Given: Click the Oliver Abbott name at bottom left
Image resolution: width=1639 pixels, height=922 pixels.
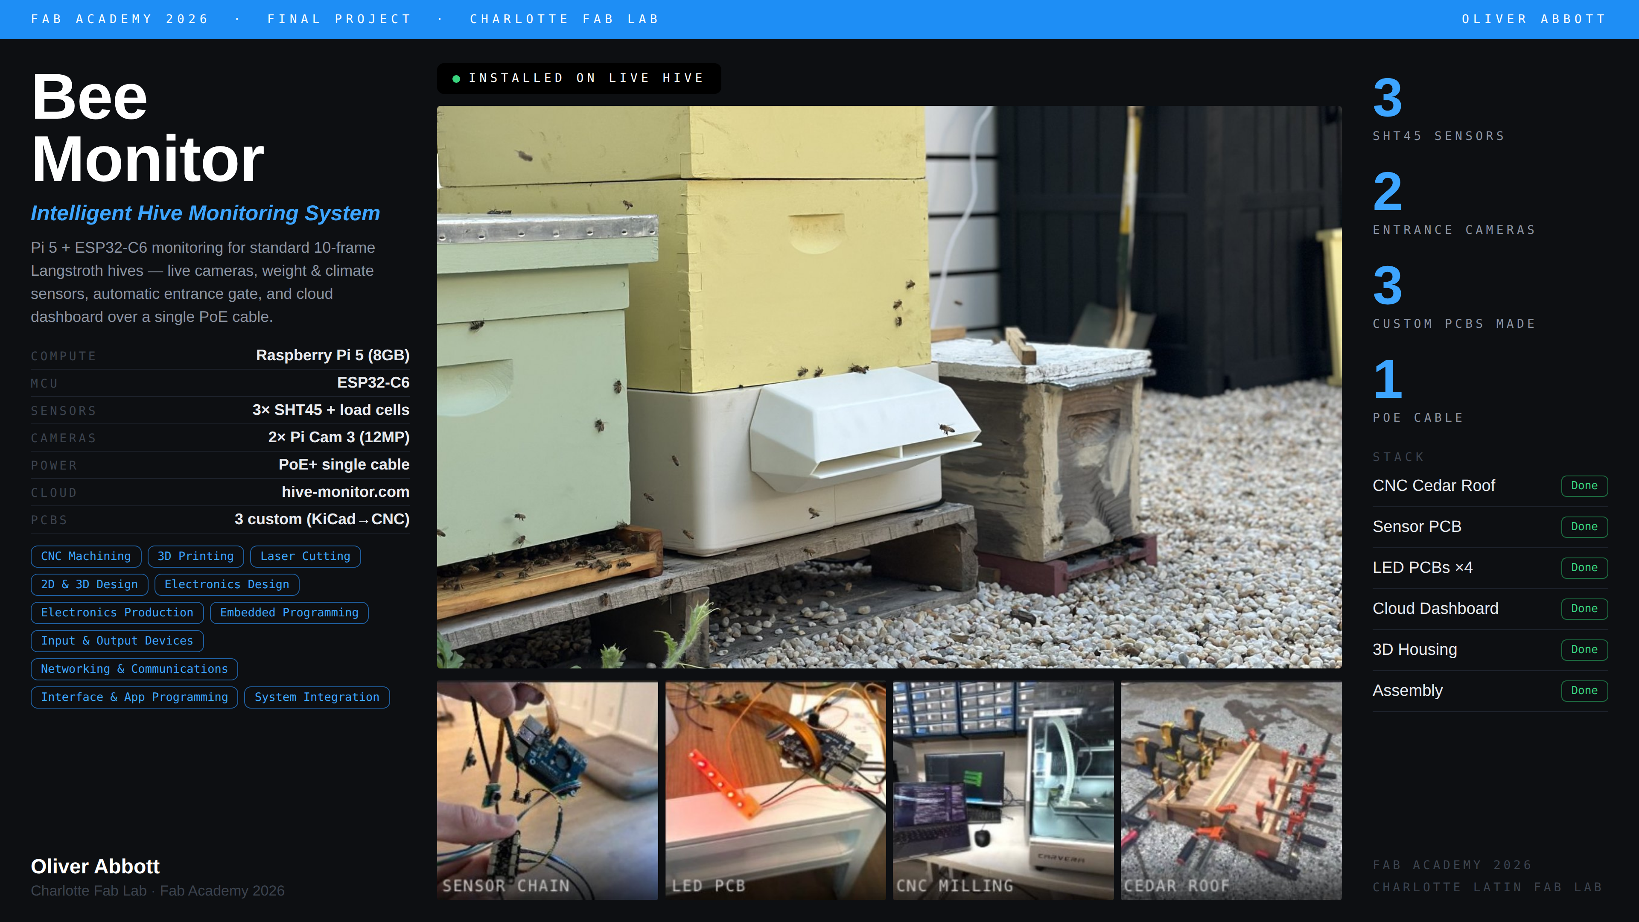Looking at the screenshot, I should click(96, 867).
